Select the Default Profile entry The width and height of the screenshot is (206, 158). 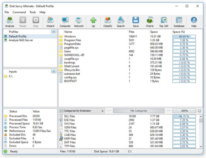tap(30, 36)
